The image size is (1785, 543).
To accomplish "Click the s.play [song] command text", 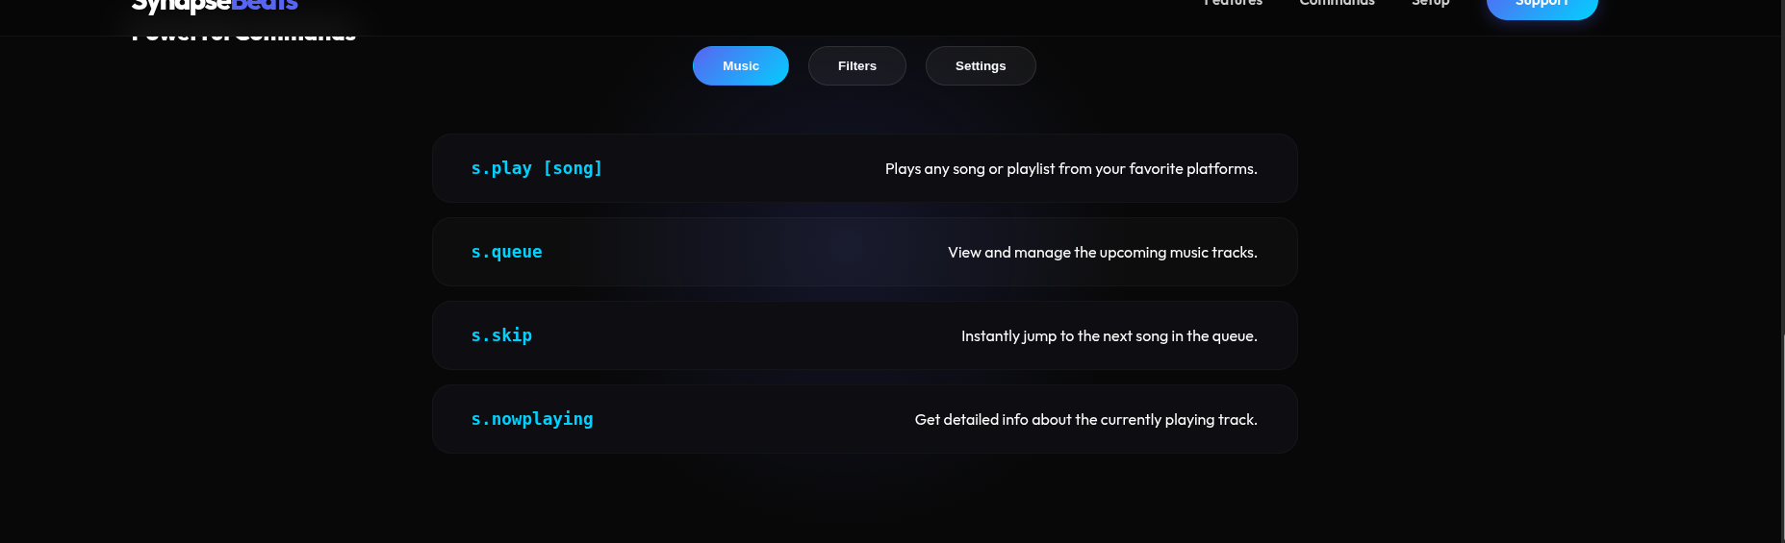I will (x=536, y=168).
